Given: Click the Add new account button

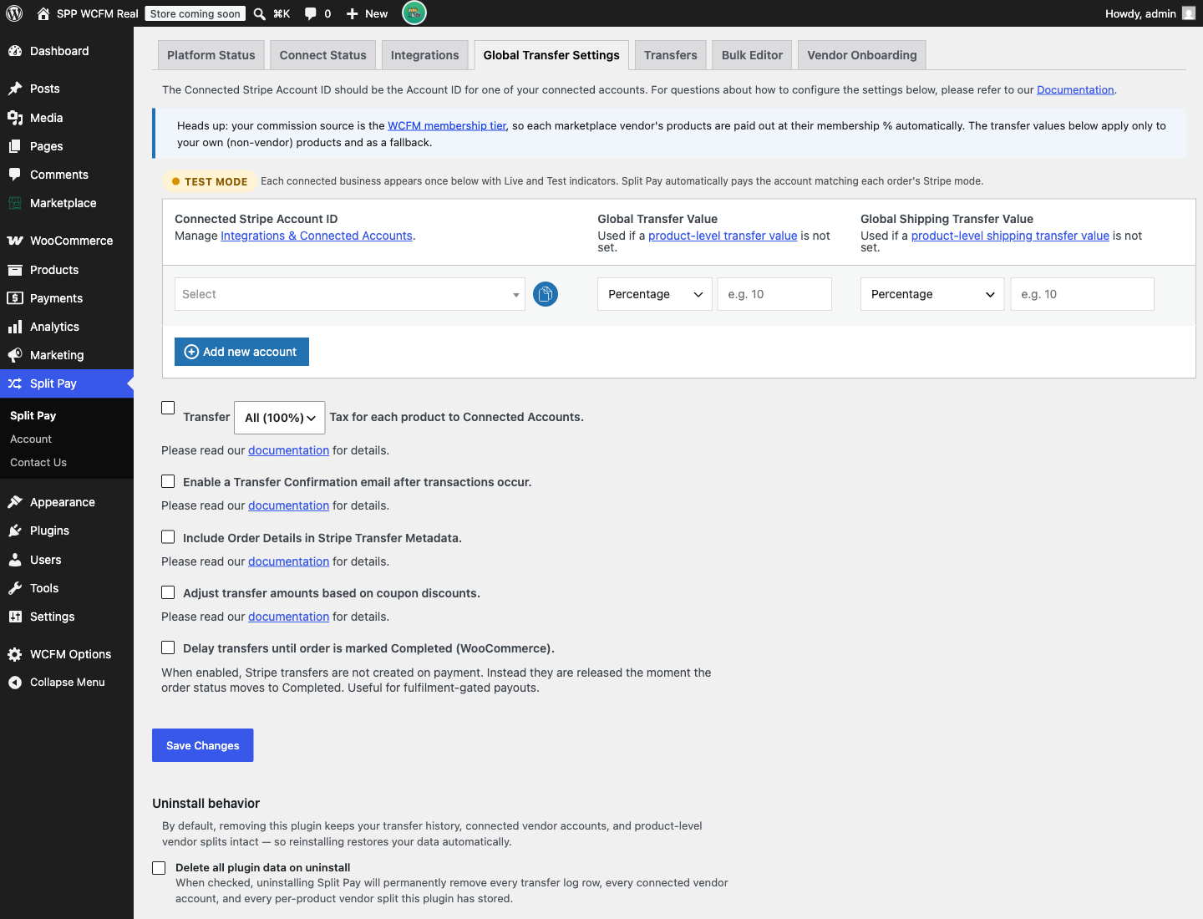Looking at the screenshot, I should click(241, 352).
